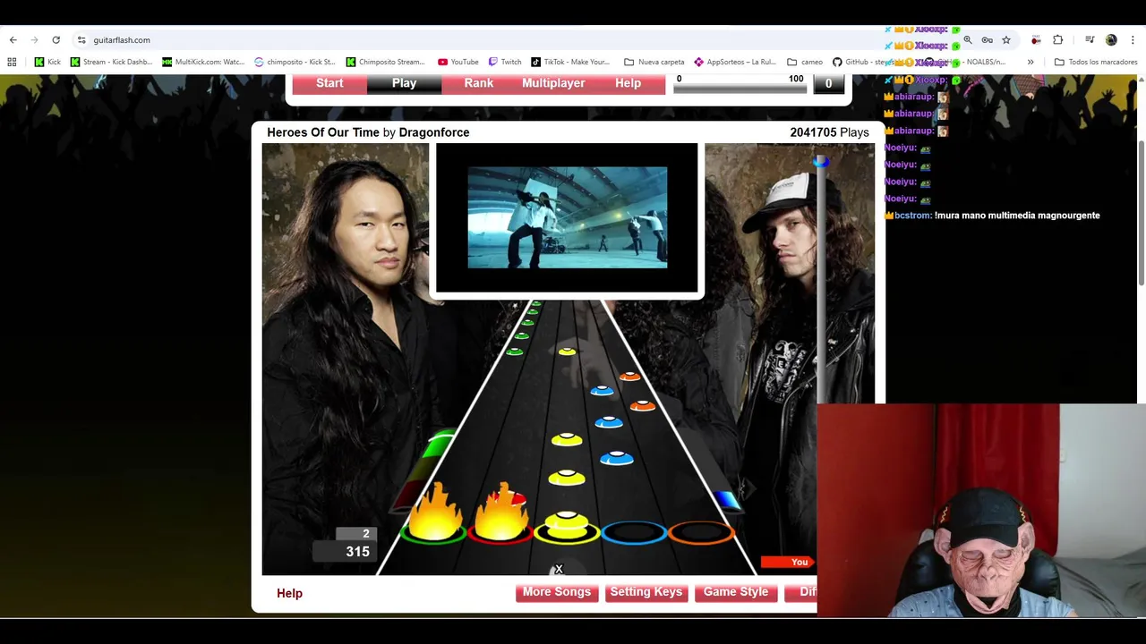Select the Start tab in the game menu
The height and width of the screenshot is (644, 1146).
329,83
